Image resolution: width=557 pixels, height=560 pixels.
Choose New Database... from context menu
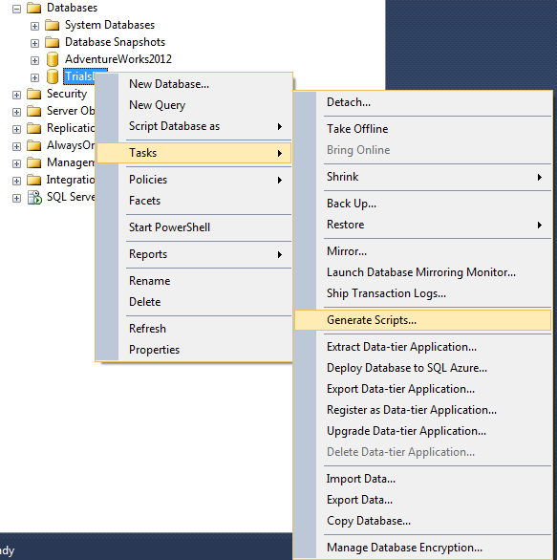pos(194,84)
